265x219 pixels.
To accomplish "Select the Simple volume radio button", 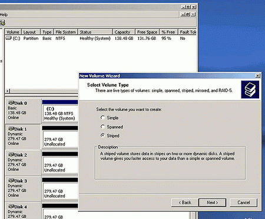I will [x=102, y=117].
